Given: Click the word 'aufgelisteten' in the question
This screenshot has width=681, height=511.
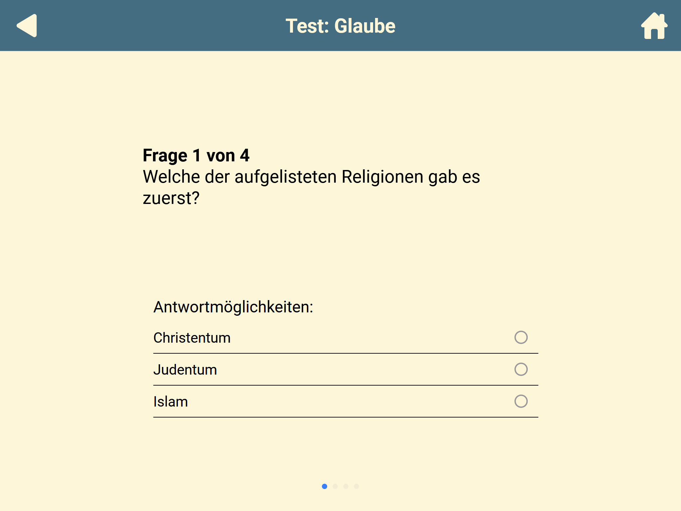Looking at the screenshot, I should (x=286, y=177).
